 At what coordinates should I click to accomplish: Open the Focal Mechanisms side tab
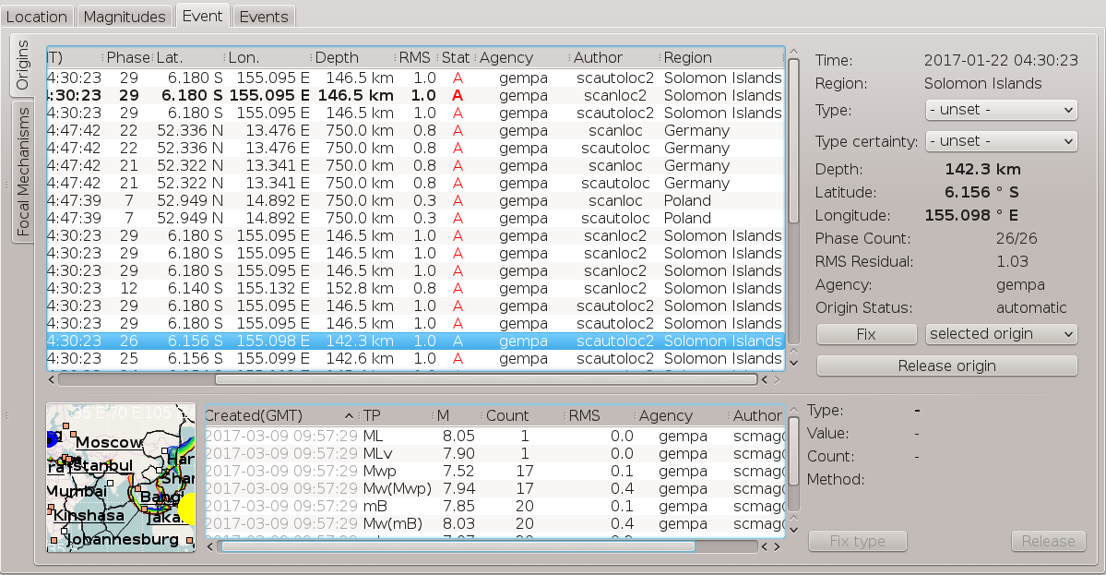tap(24, 171)
